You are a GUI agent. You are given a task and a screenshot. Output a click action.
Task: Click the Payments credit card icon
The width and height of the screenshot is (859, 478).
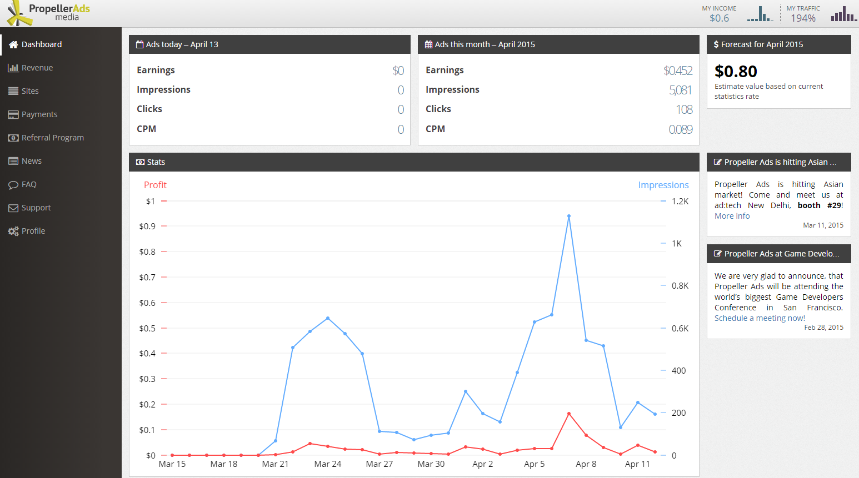tap(13, 114)
